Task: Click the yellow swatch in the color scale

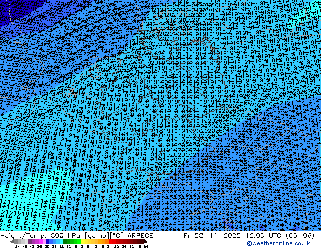Action: click(x=83, y=241)
